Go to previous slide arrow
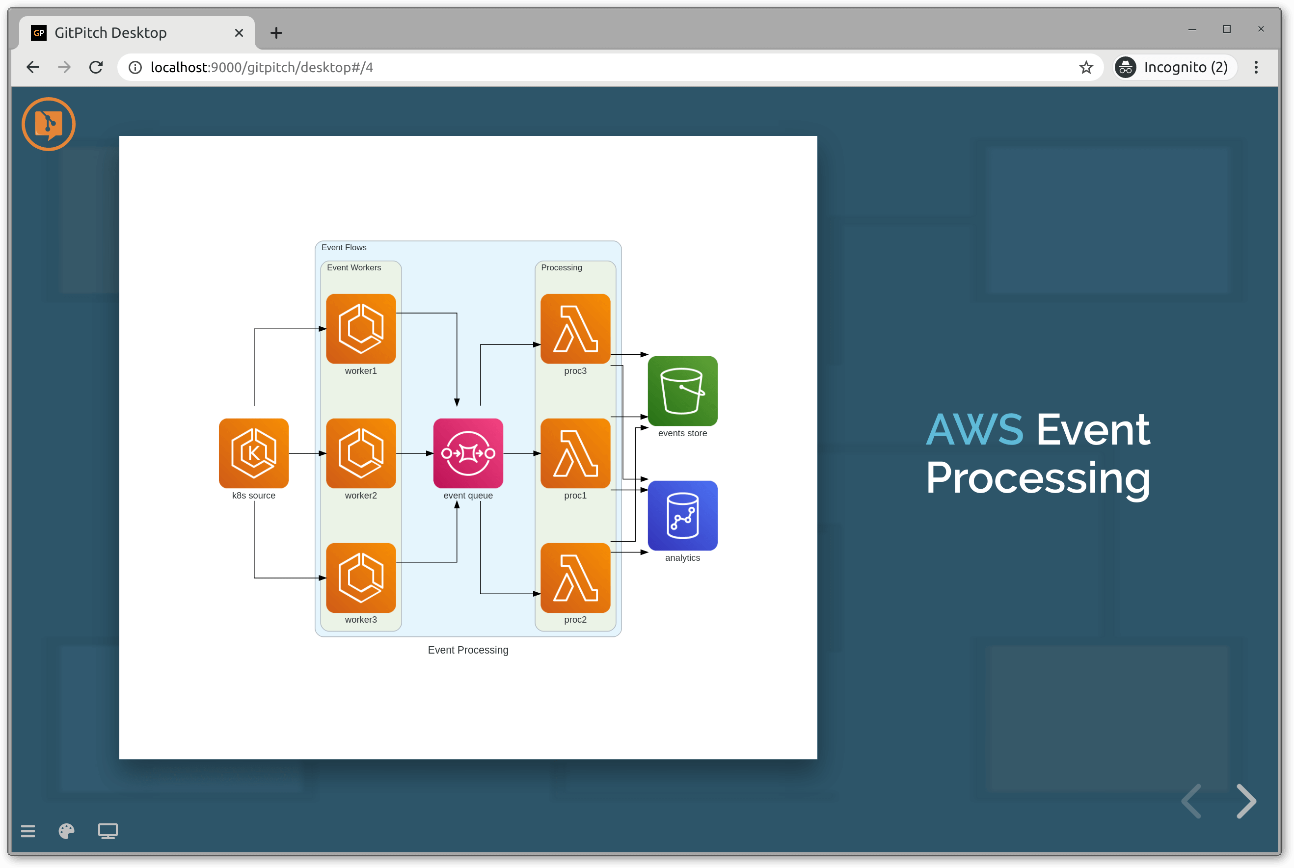 pos(1191,800)
